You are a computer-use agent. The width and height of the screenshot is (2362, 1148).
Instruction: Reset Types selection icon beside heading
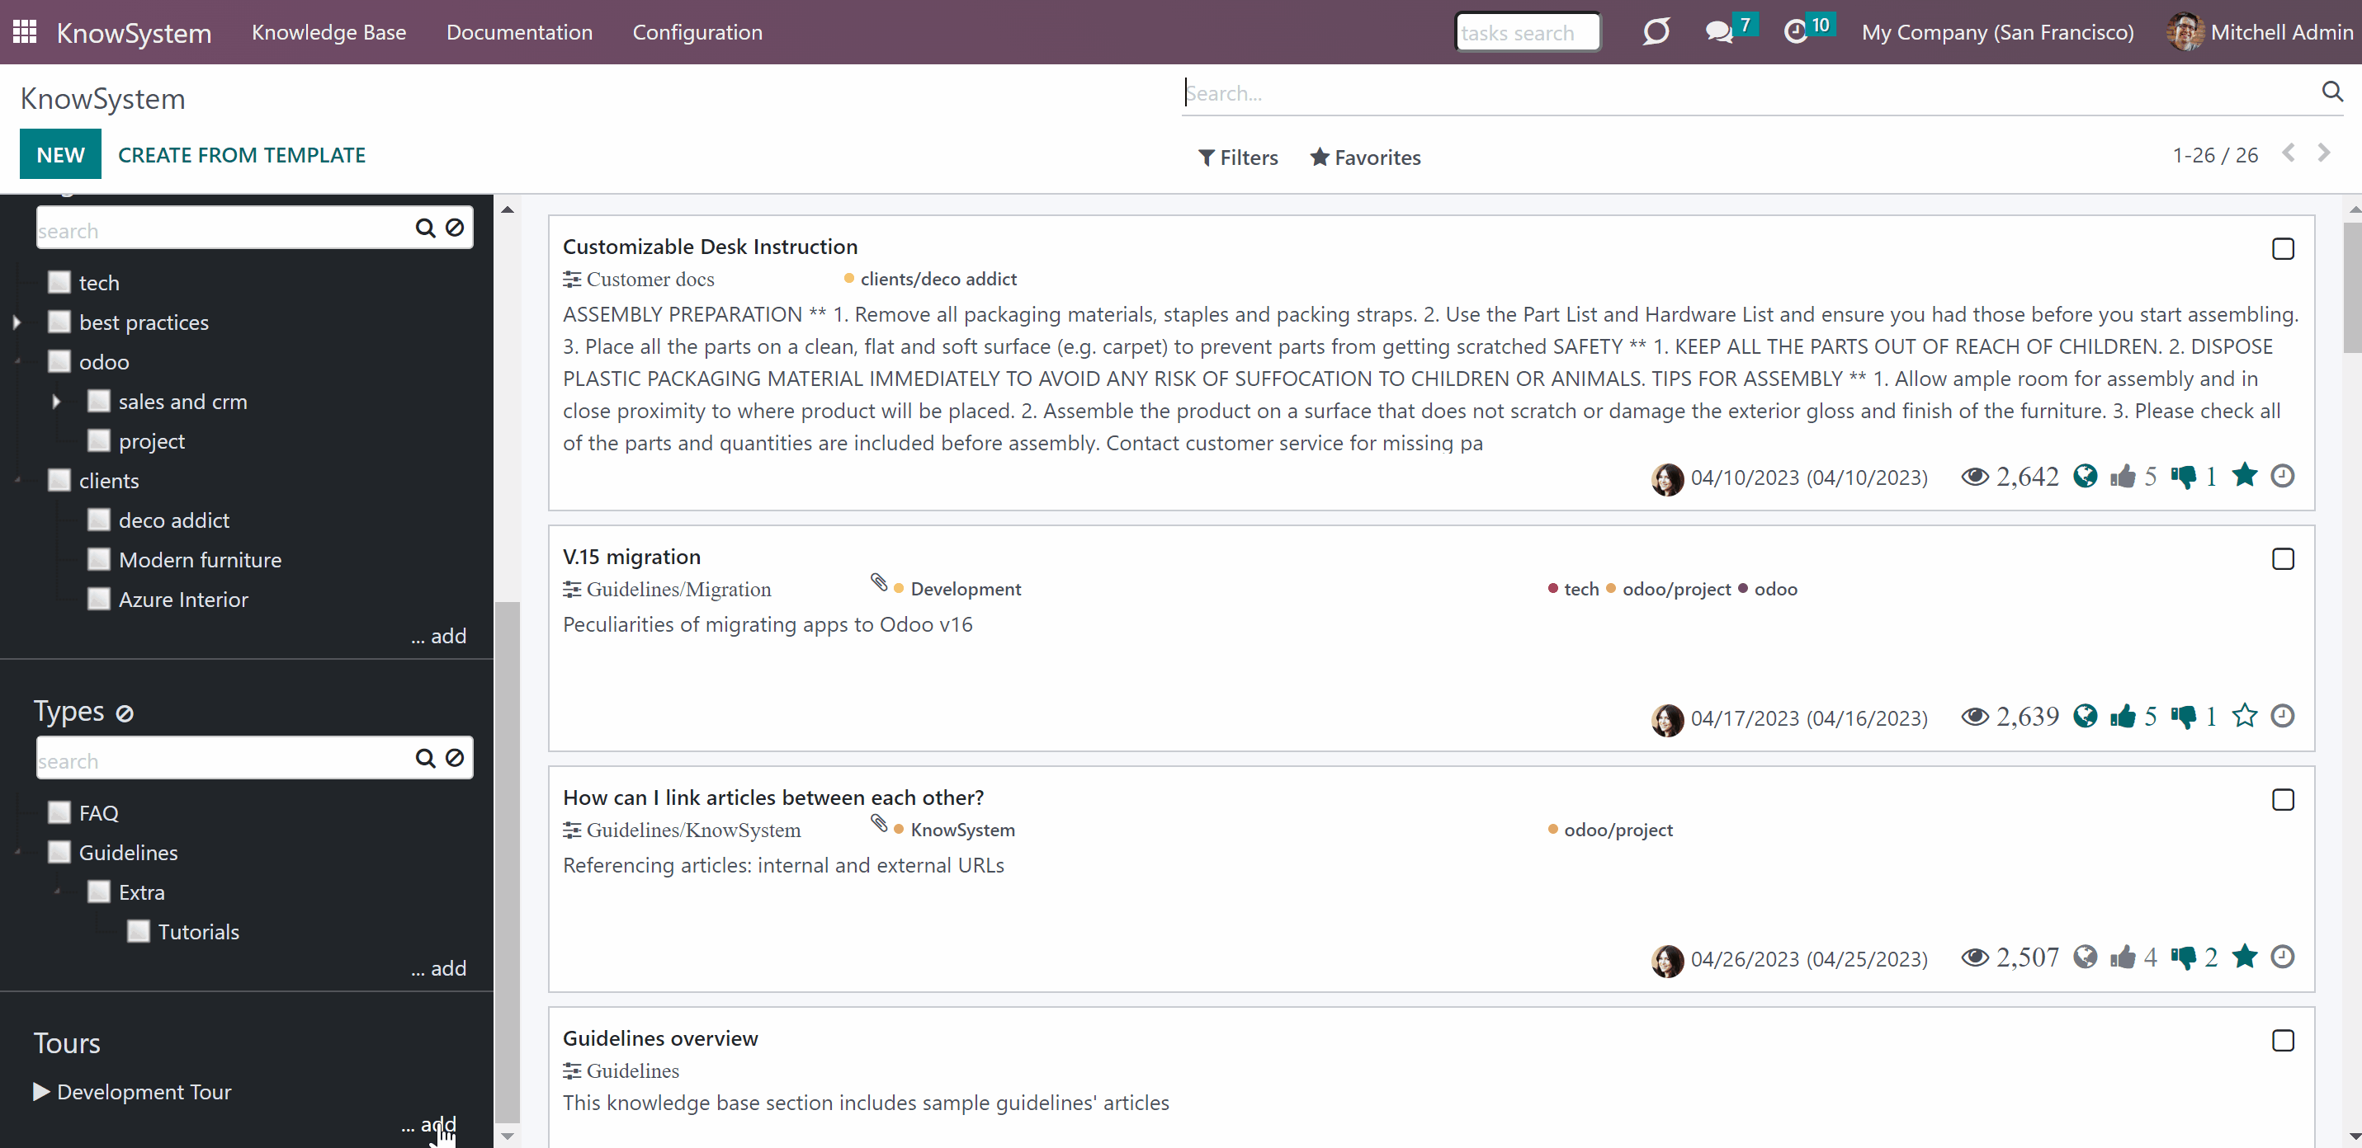pyautogui.click(x=125, y=713)
